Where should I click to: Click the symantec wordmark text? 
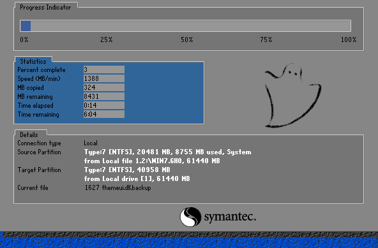230,217
